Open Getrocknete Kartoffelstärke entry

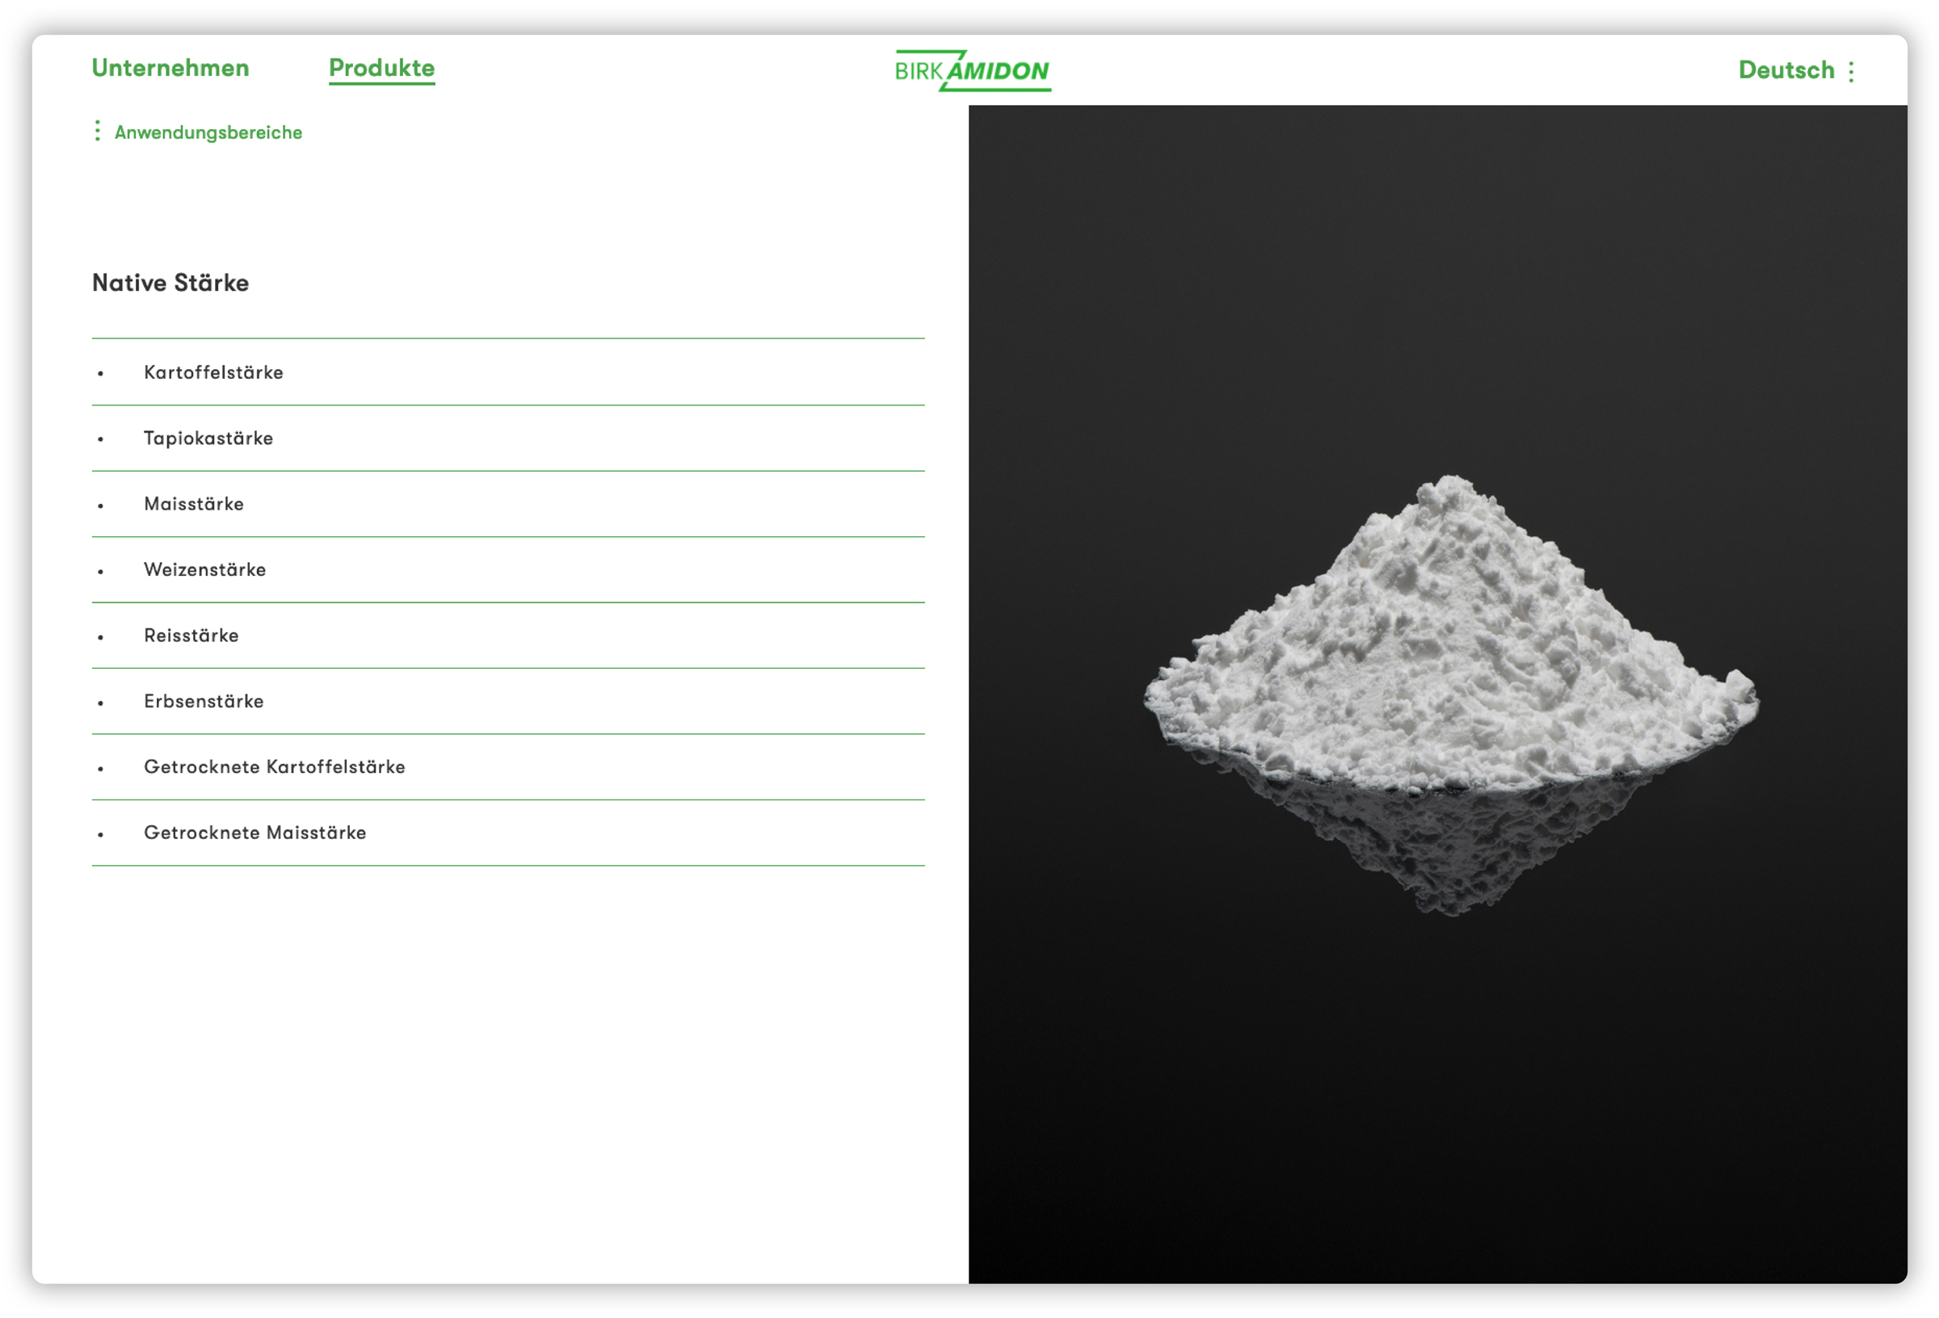click(275, 766)
